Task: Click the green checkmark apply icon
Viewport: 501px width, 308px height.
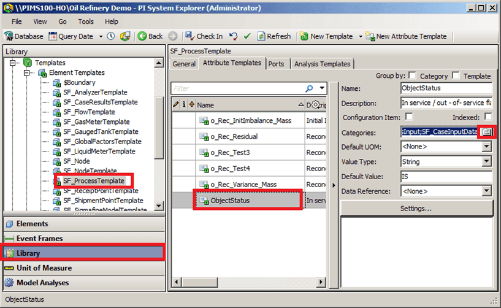Action: click(x=247, y=36)
